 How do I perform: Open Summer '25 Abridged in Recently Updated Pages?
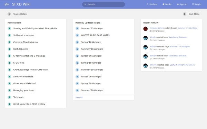pos(92,28)
